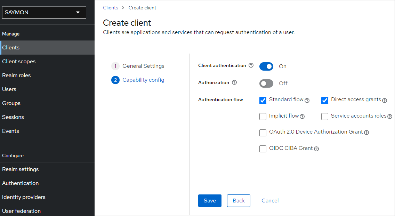The width and height of the screenshot is (395, 216).
Task: Check Service accounts roles checkbox
Action: pos(325,117)
